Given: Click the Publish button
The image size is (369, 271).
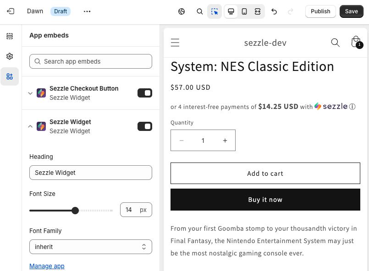Looking at the screenshot, I should click(320, 11).
